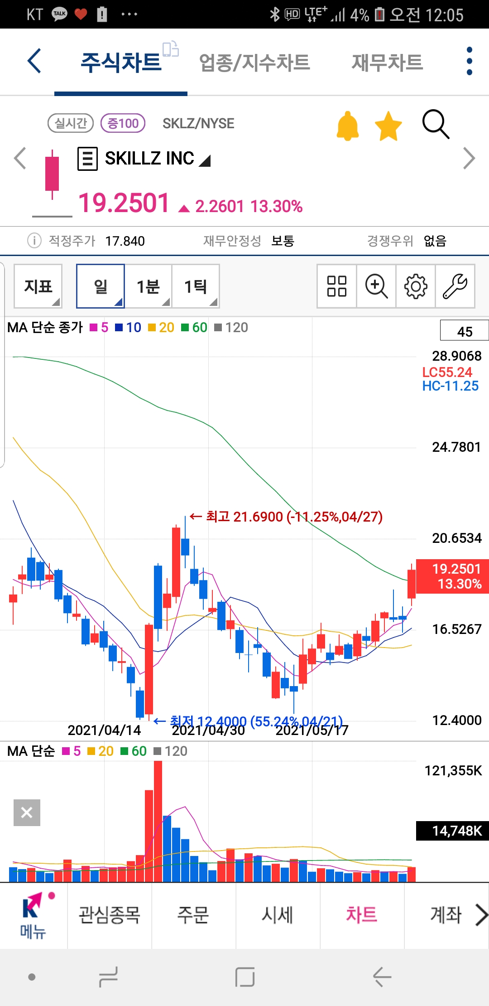This screenshot has width=489, height=1006.
Task: Go back with the top-left arrow
Action: click(34, 61)
